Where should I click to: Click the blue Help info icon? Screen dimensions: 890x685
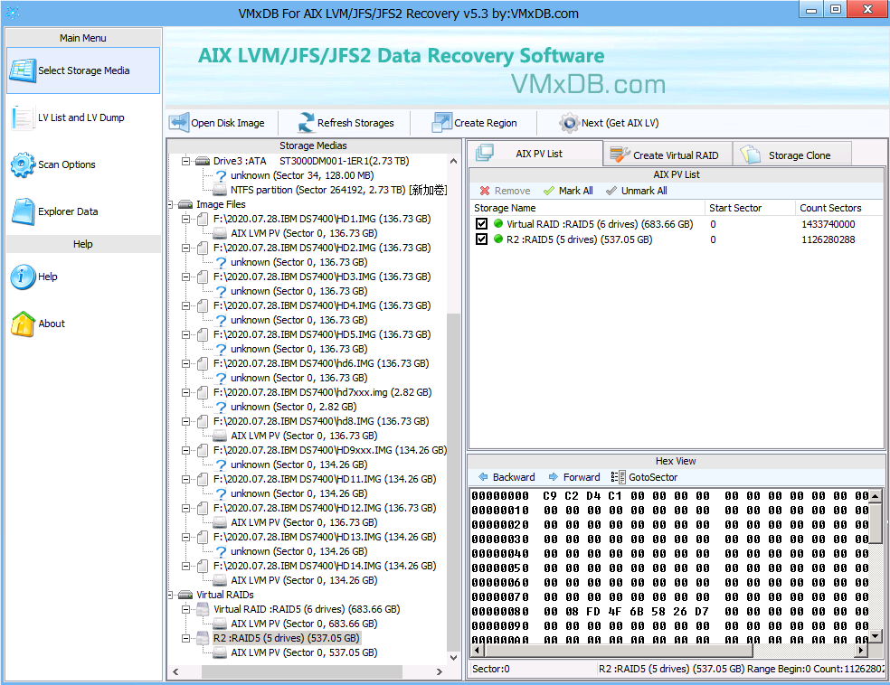coord(23,277)
